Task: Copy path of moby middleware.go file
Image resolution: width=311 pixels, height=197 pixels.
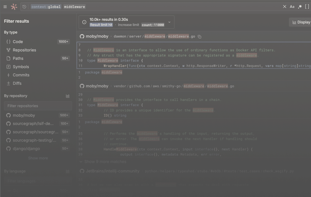Action: 199,37
